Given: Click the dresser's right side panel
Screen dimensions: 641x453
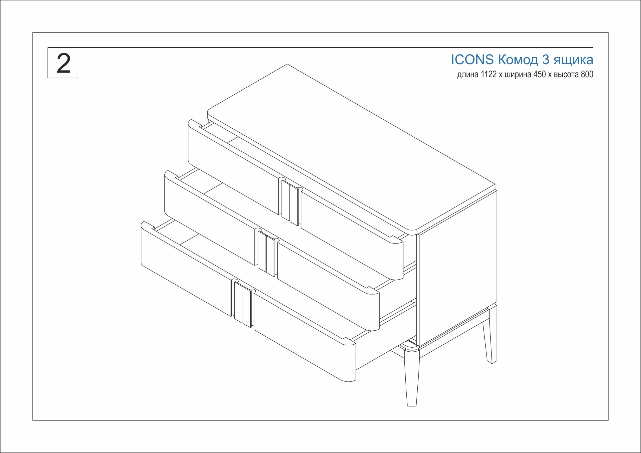Looking at the screenshot, I should tap(458, 268).
